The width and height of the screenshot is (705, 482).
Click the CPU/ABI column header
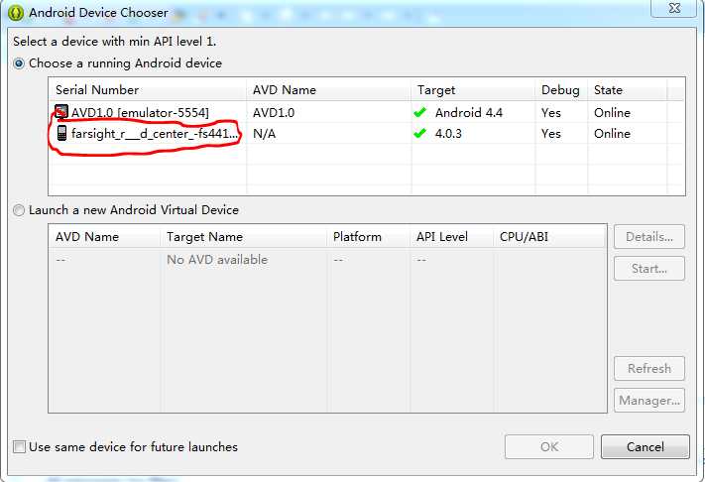pyautogui.click(x=550, y=237)
